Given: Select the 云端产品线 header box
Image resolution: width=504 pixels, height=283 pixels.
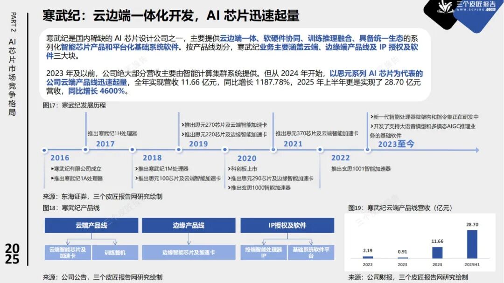Looking at the screenshot, I should (91, 225).
